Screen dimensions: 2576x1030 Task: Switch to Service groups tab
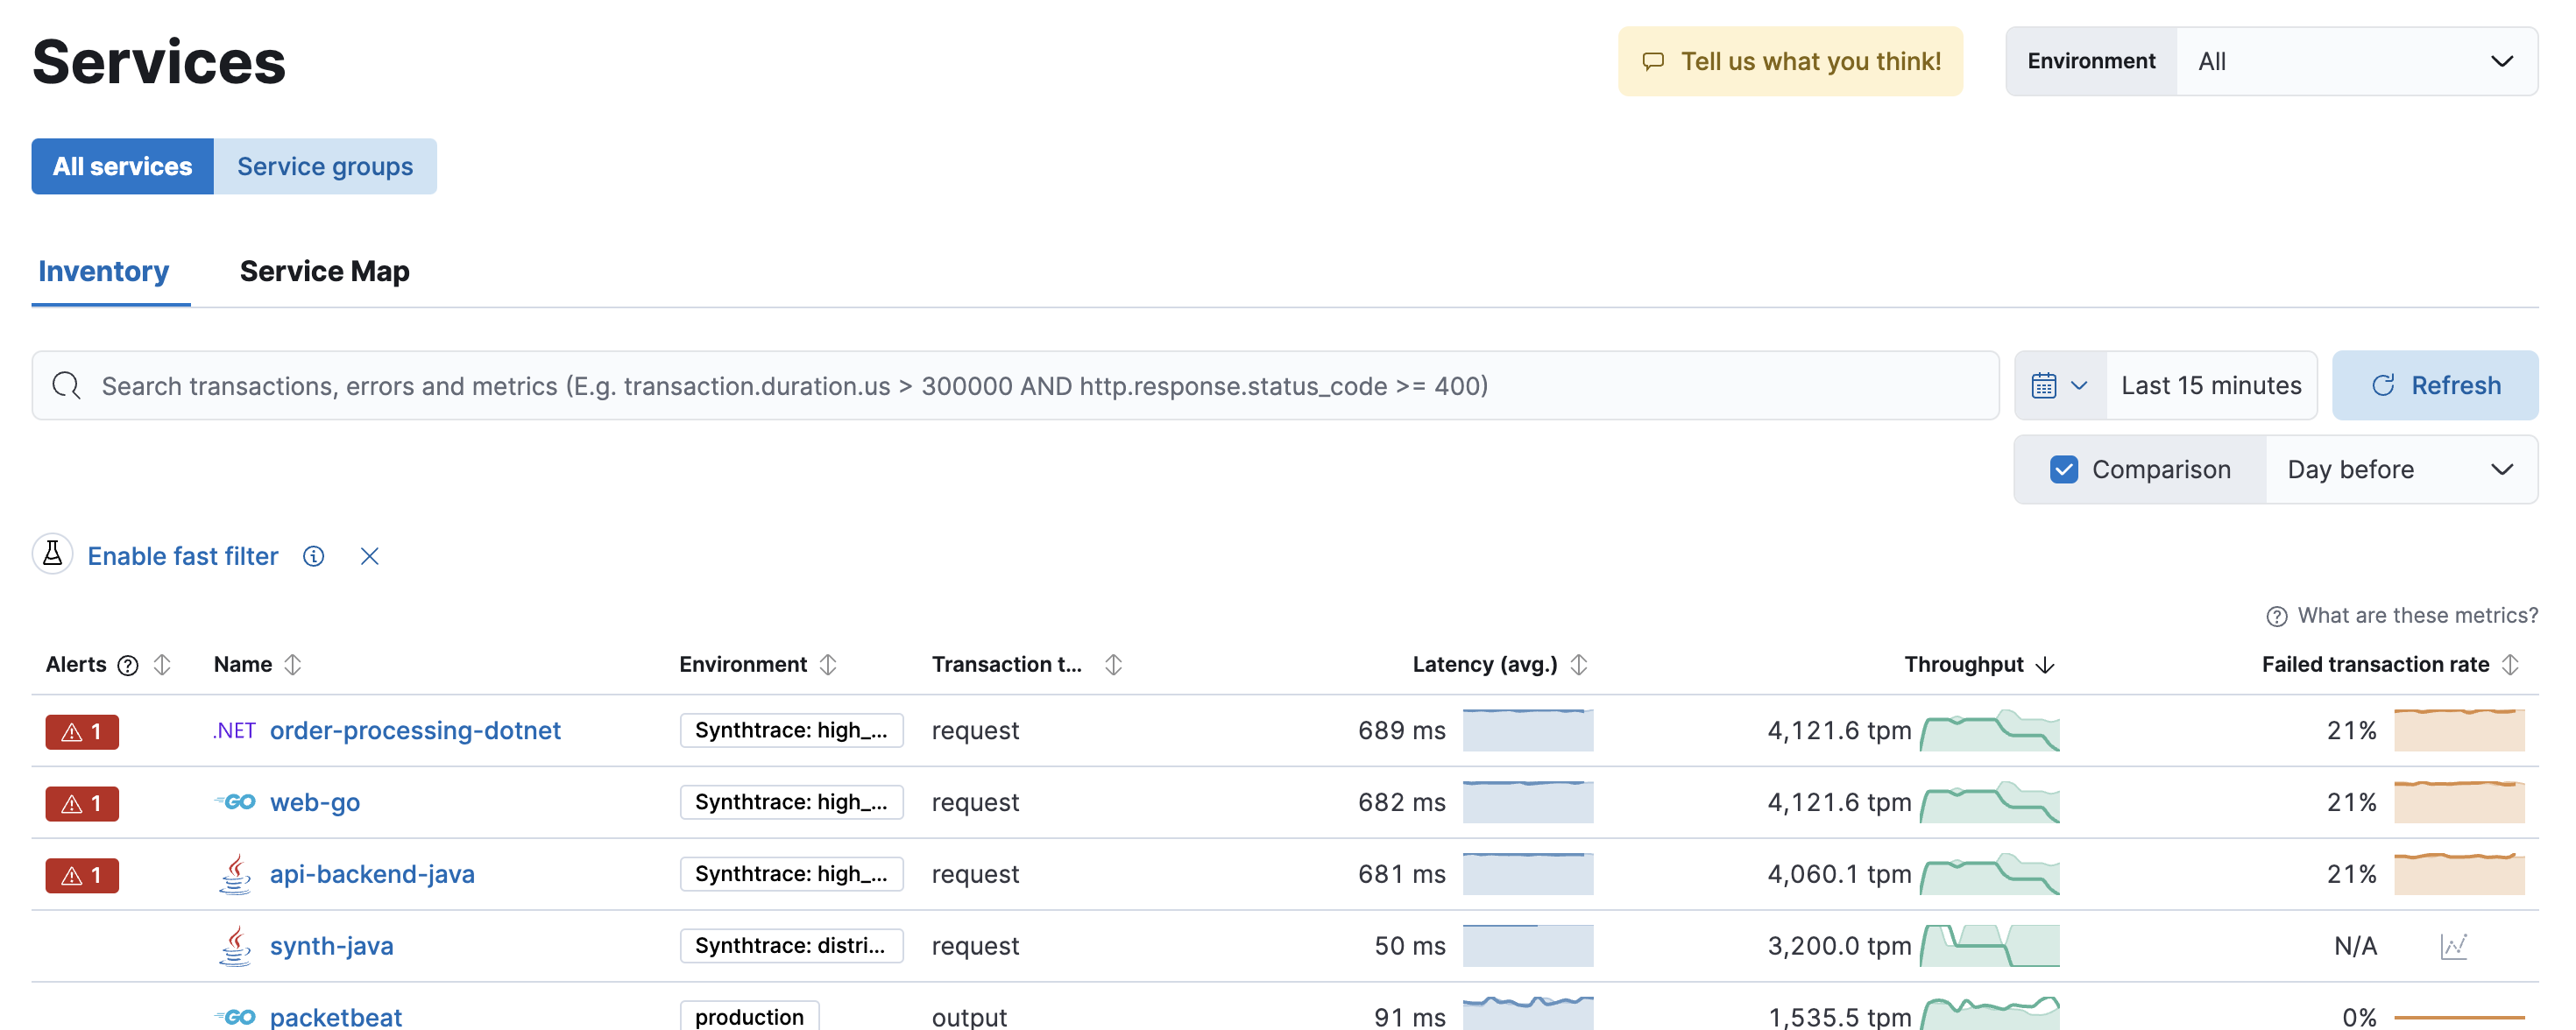tap(325, 166)
